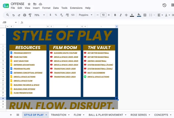The width and height of the screenshot is (174, 118).
Task: Open the View menu
Action: (x=27, y=8)
